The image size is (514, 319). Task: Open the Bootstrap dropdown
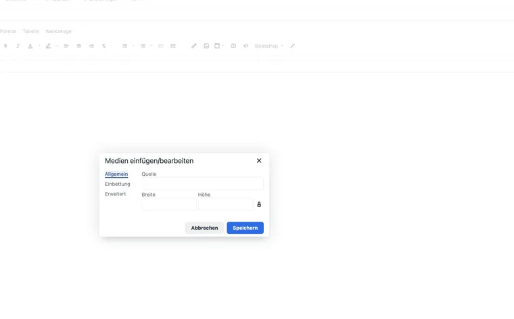coord(268,46)
